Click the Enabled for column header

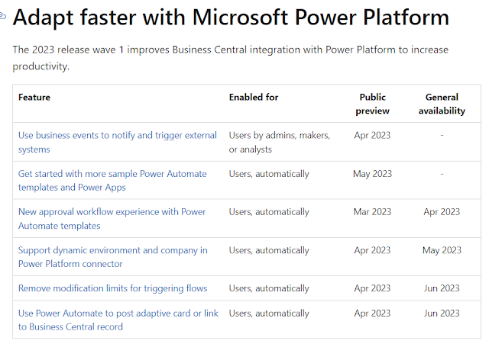click(254, 98)
